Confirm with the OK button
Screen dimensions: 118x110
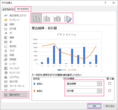94,106
